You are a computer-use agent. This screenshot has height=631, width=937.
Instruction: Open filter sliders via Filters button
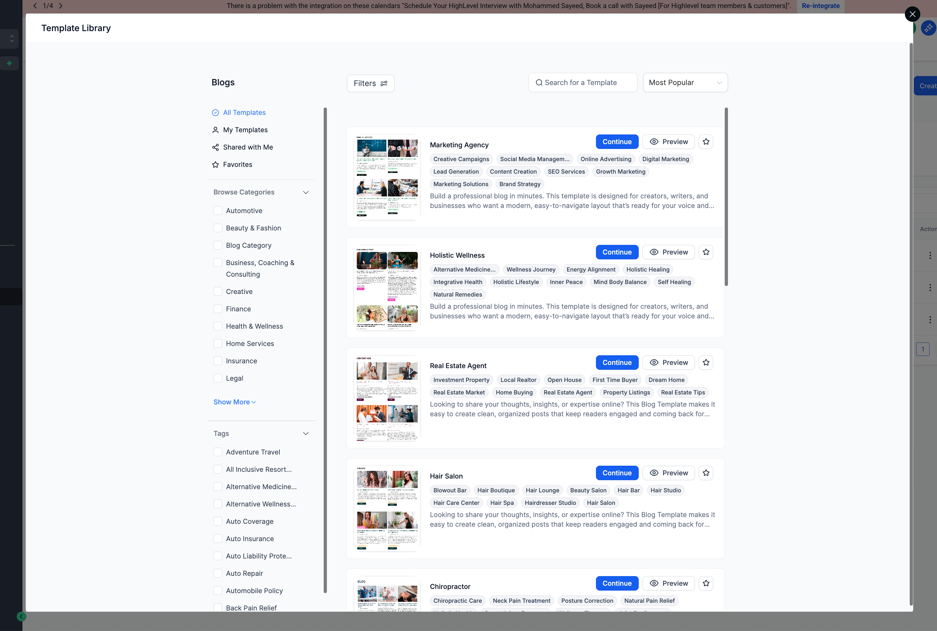pyautogui.click(x=370, y=83)
